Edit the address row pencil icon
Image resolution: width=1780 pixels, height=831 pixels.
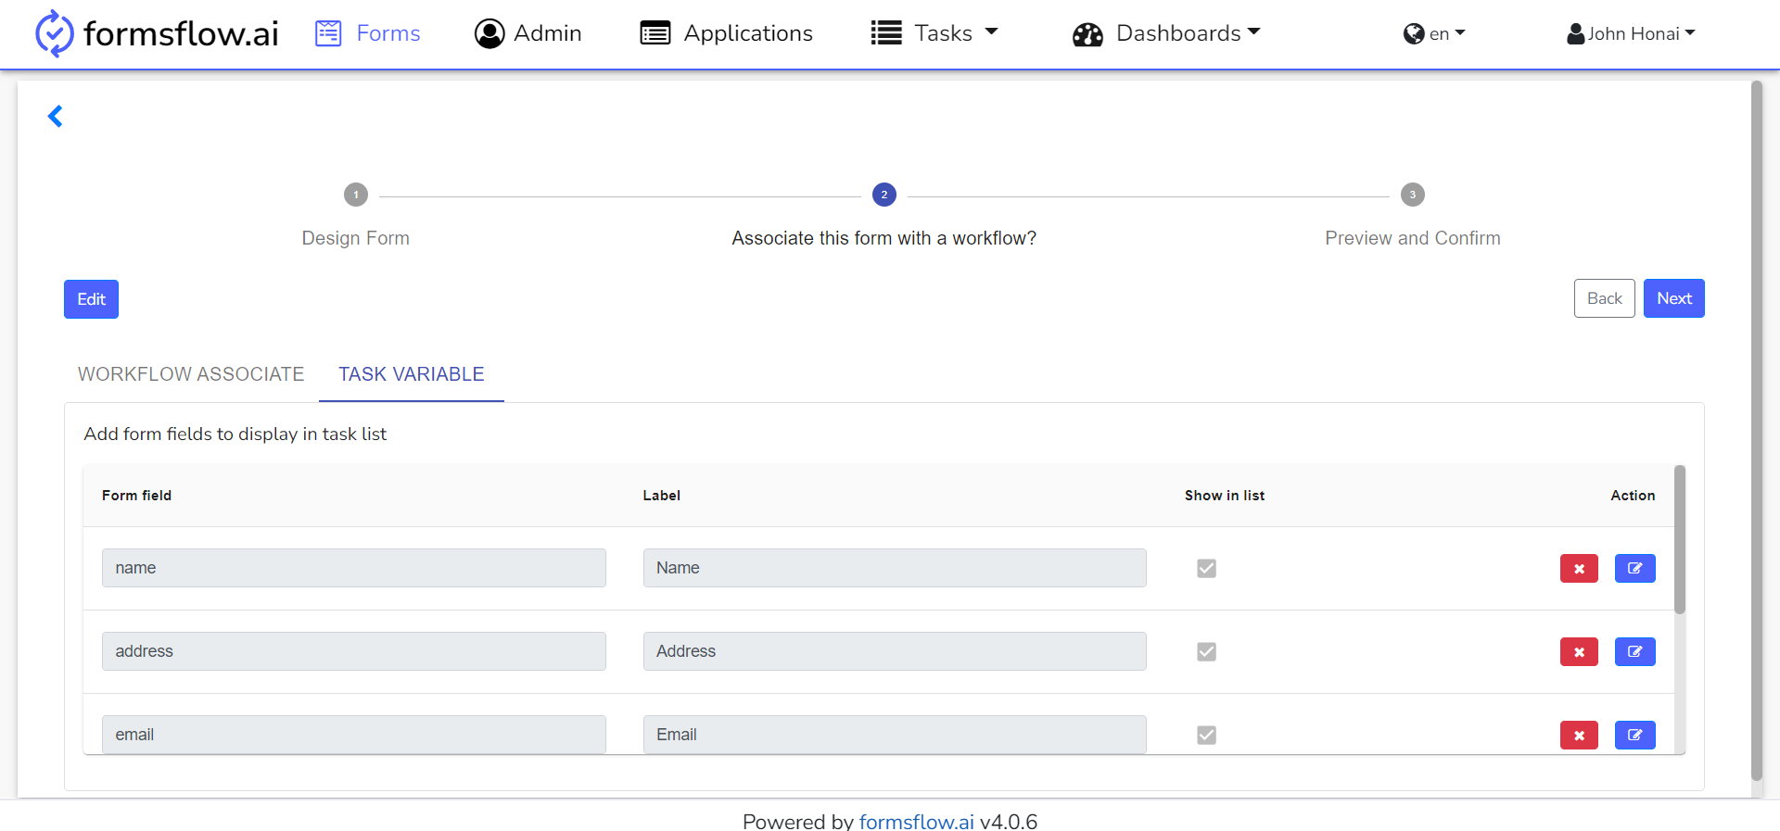(x=1635, y=652)
